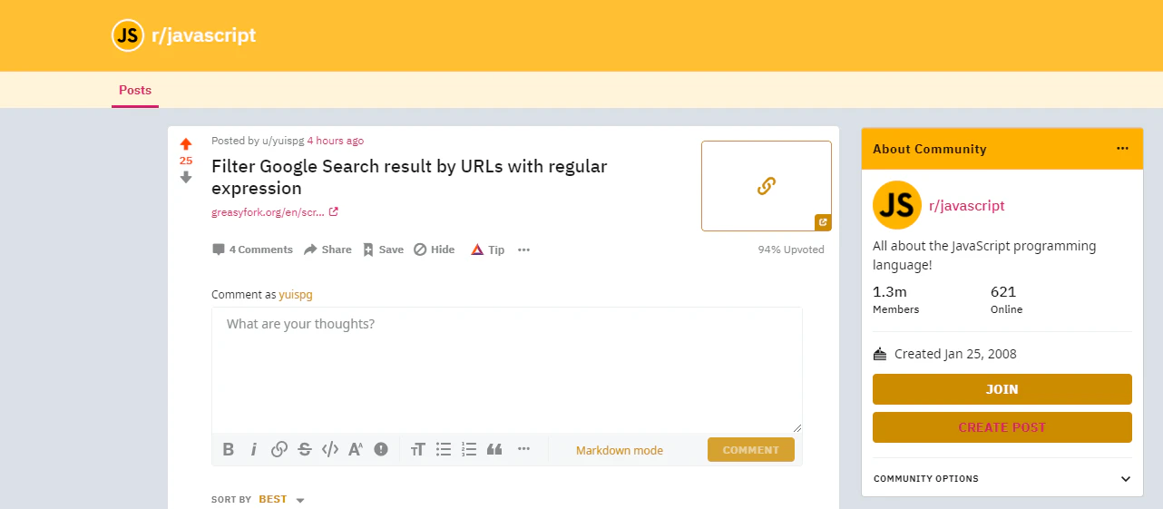Image resolution: width=1163 pixels, height=509 pixels.
Task: Insert a bulleted list
Action: click(x=444, y=449)
